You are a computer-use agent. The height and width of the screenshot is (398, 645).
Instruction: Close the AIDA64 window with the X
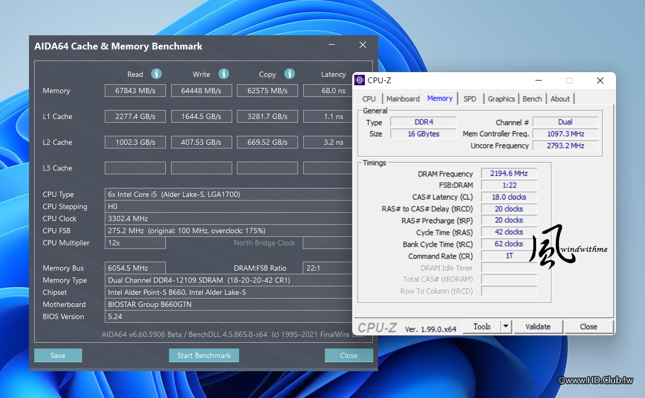click(363, 45)
